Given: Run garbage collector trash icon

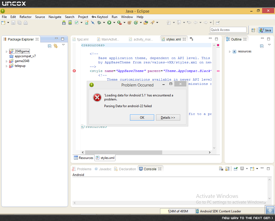Looking at the screenshot, I should 197,211.
